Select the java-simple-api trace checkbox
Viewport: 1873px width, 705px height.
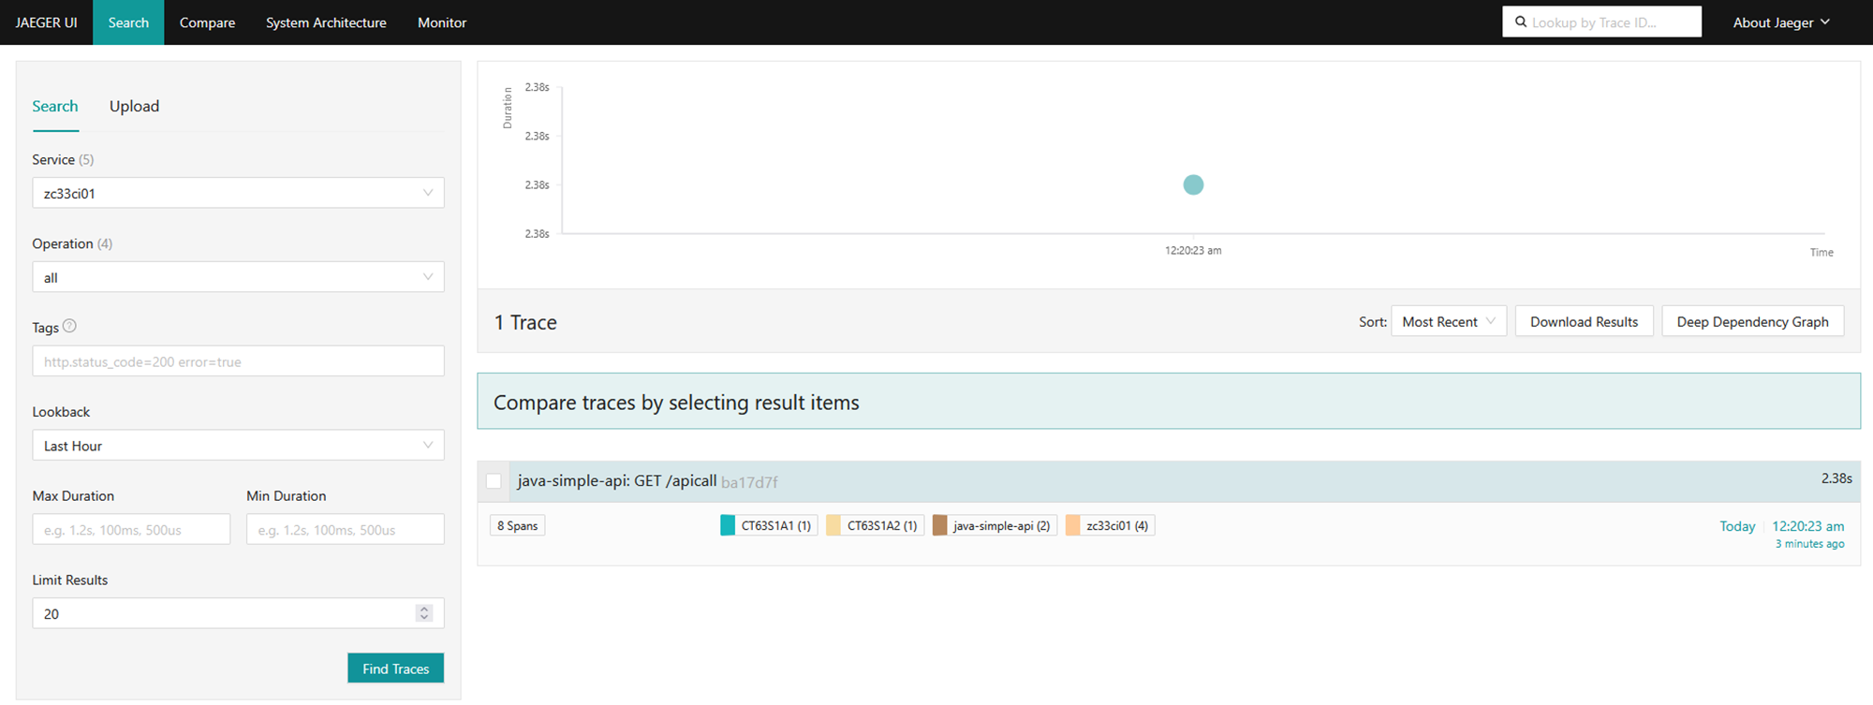pyautogui.click(x=494, y=481)
